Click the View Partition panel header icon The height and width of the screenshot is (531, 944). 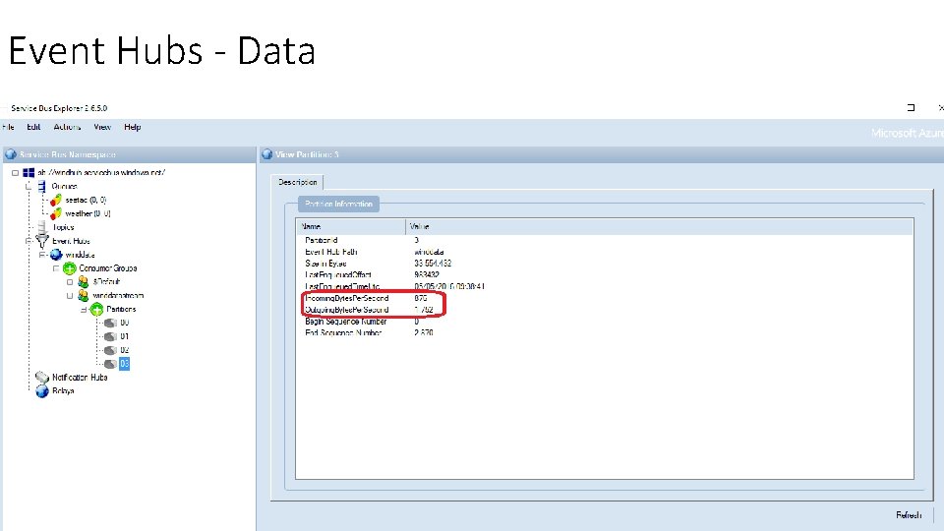267,154
